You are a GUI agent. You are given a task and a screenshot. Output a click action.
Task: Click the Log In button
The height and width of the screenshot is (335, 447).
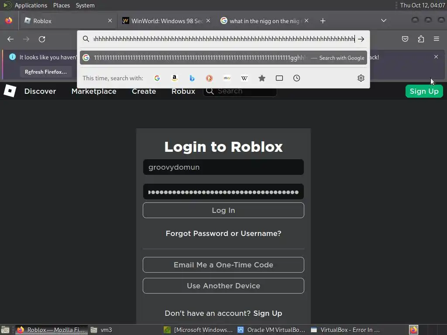click(223, 210)
